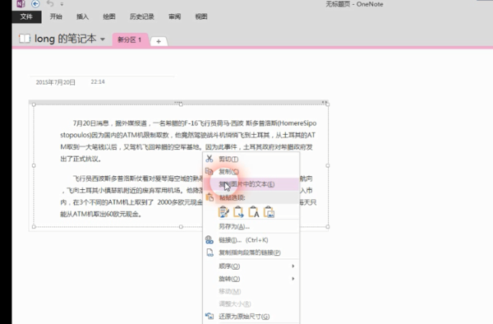The image size is (493, 324).
Task: Select the 新分区 1 section tab
Action: 130,40
